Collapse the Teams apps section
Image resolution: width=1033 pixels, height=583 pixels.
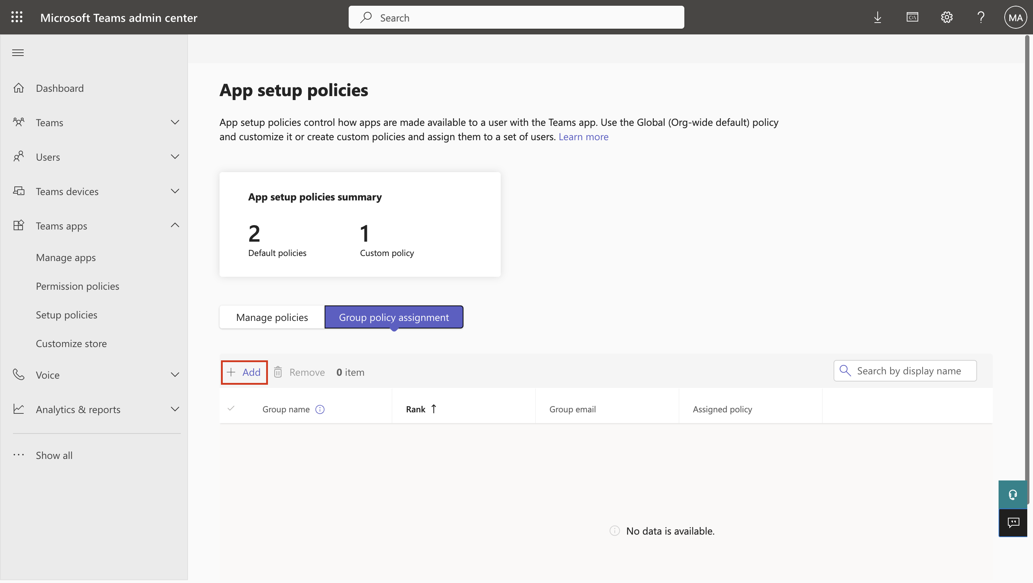(x=175, y=225)
